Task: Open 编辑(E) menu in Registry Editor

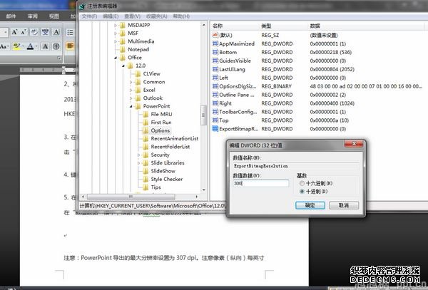Action: (x=111, y=16)
